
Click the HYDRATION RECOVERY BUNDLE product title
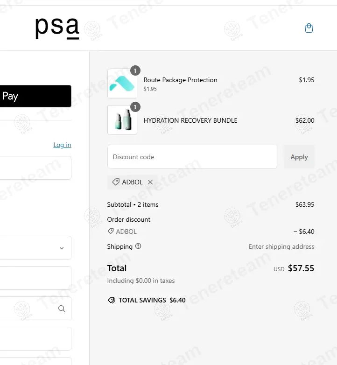point(190,120)
